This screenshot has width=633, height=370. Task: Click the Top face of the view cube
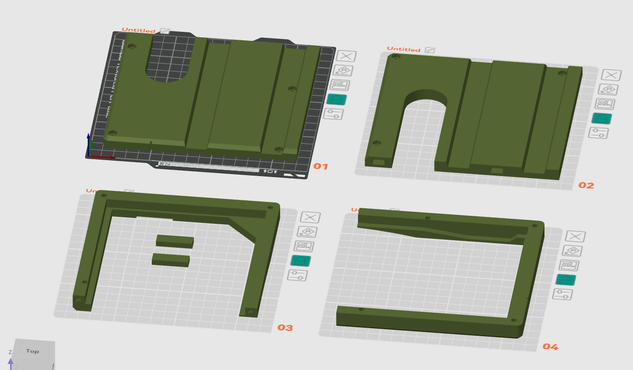coord(33,352)
